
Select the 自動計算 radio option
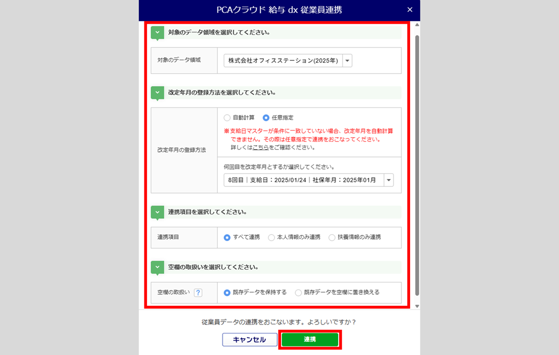[227, 118]
